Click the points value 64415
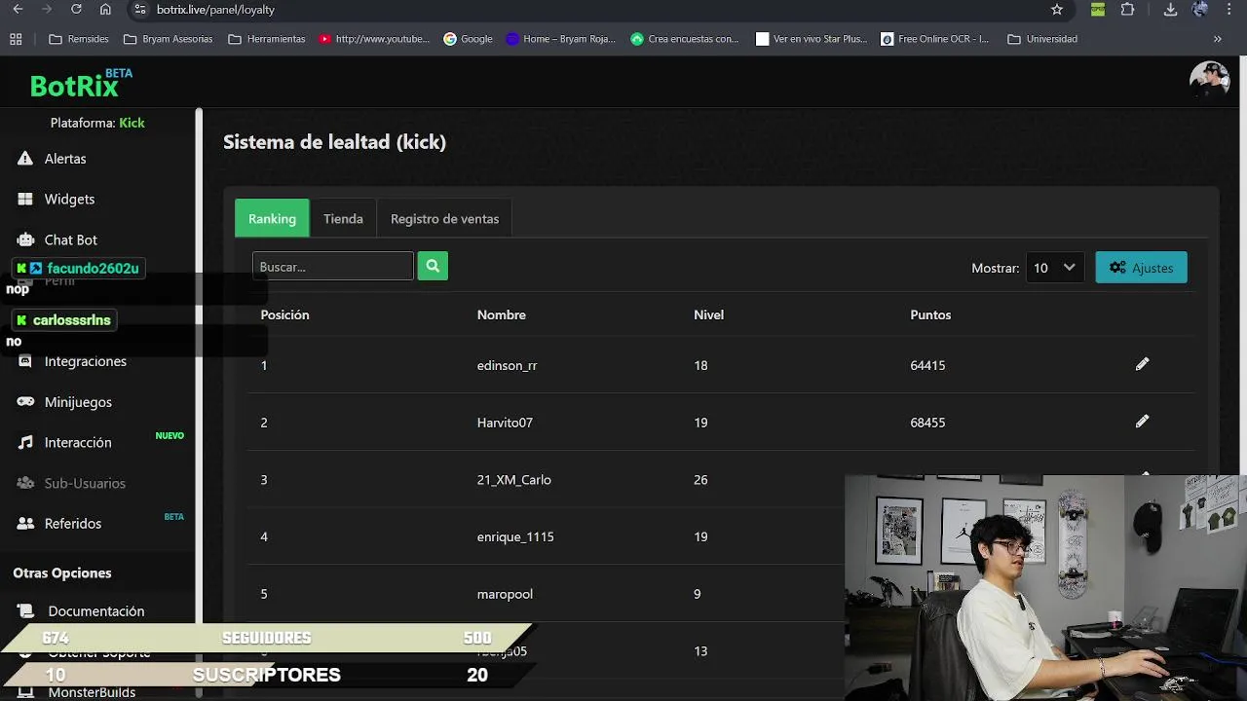Image resolution: width=1247 pixels, height=701 pixels. tap(927, 365)
